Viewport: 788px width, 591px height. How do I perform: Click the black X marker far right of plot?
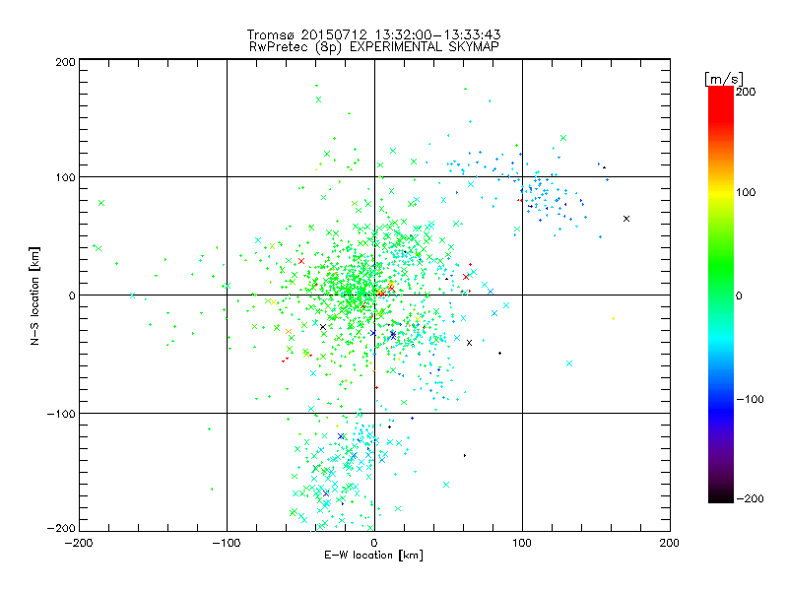[x=626, y=219]
